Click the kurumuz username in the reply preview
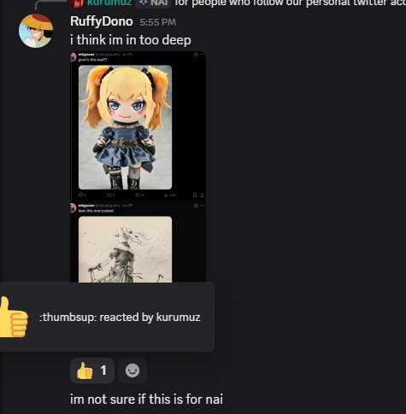Image resolution: width=406 pixels, height=414 pixels. click(x=109, y=3)
